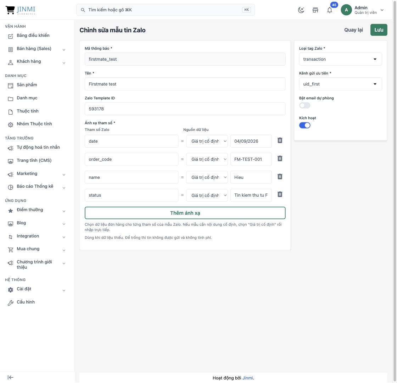Viewport: 397px width, 383px height.
Task: Delete the order_code mapping row
Action: (x=280, y=159)
